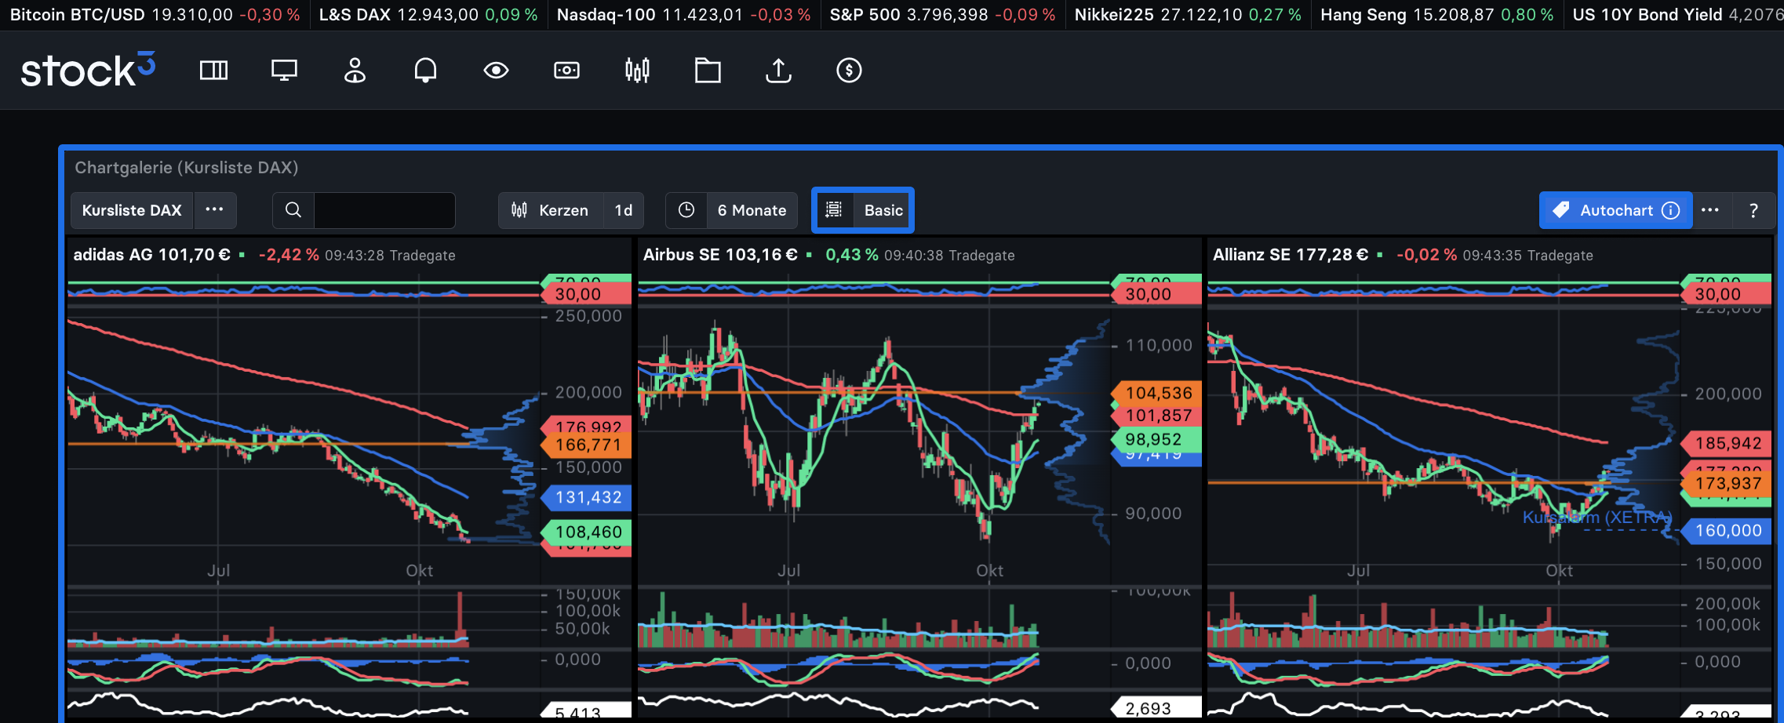The image size is (1784, 723).
Task: Open the Kerzen chart type dropdown
Action: 552,210
